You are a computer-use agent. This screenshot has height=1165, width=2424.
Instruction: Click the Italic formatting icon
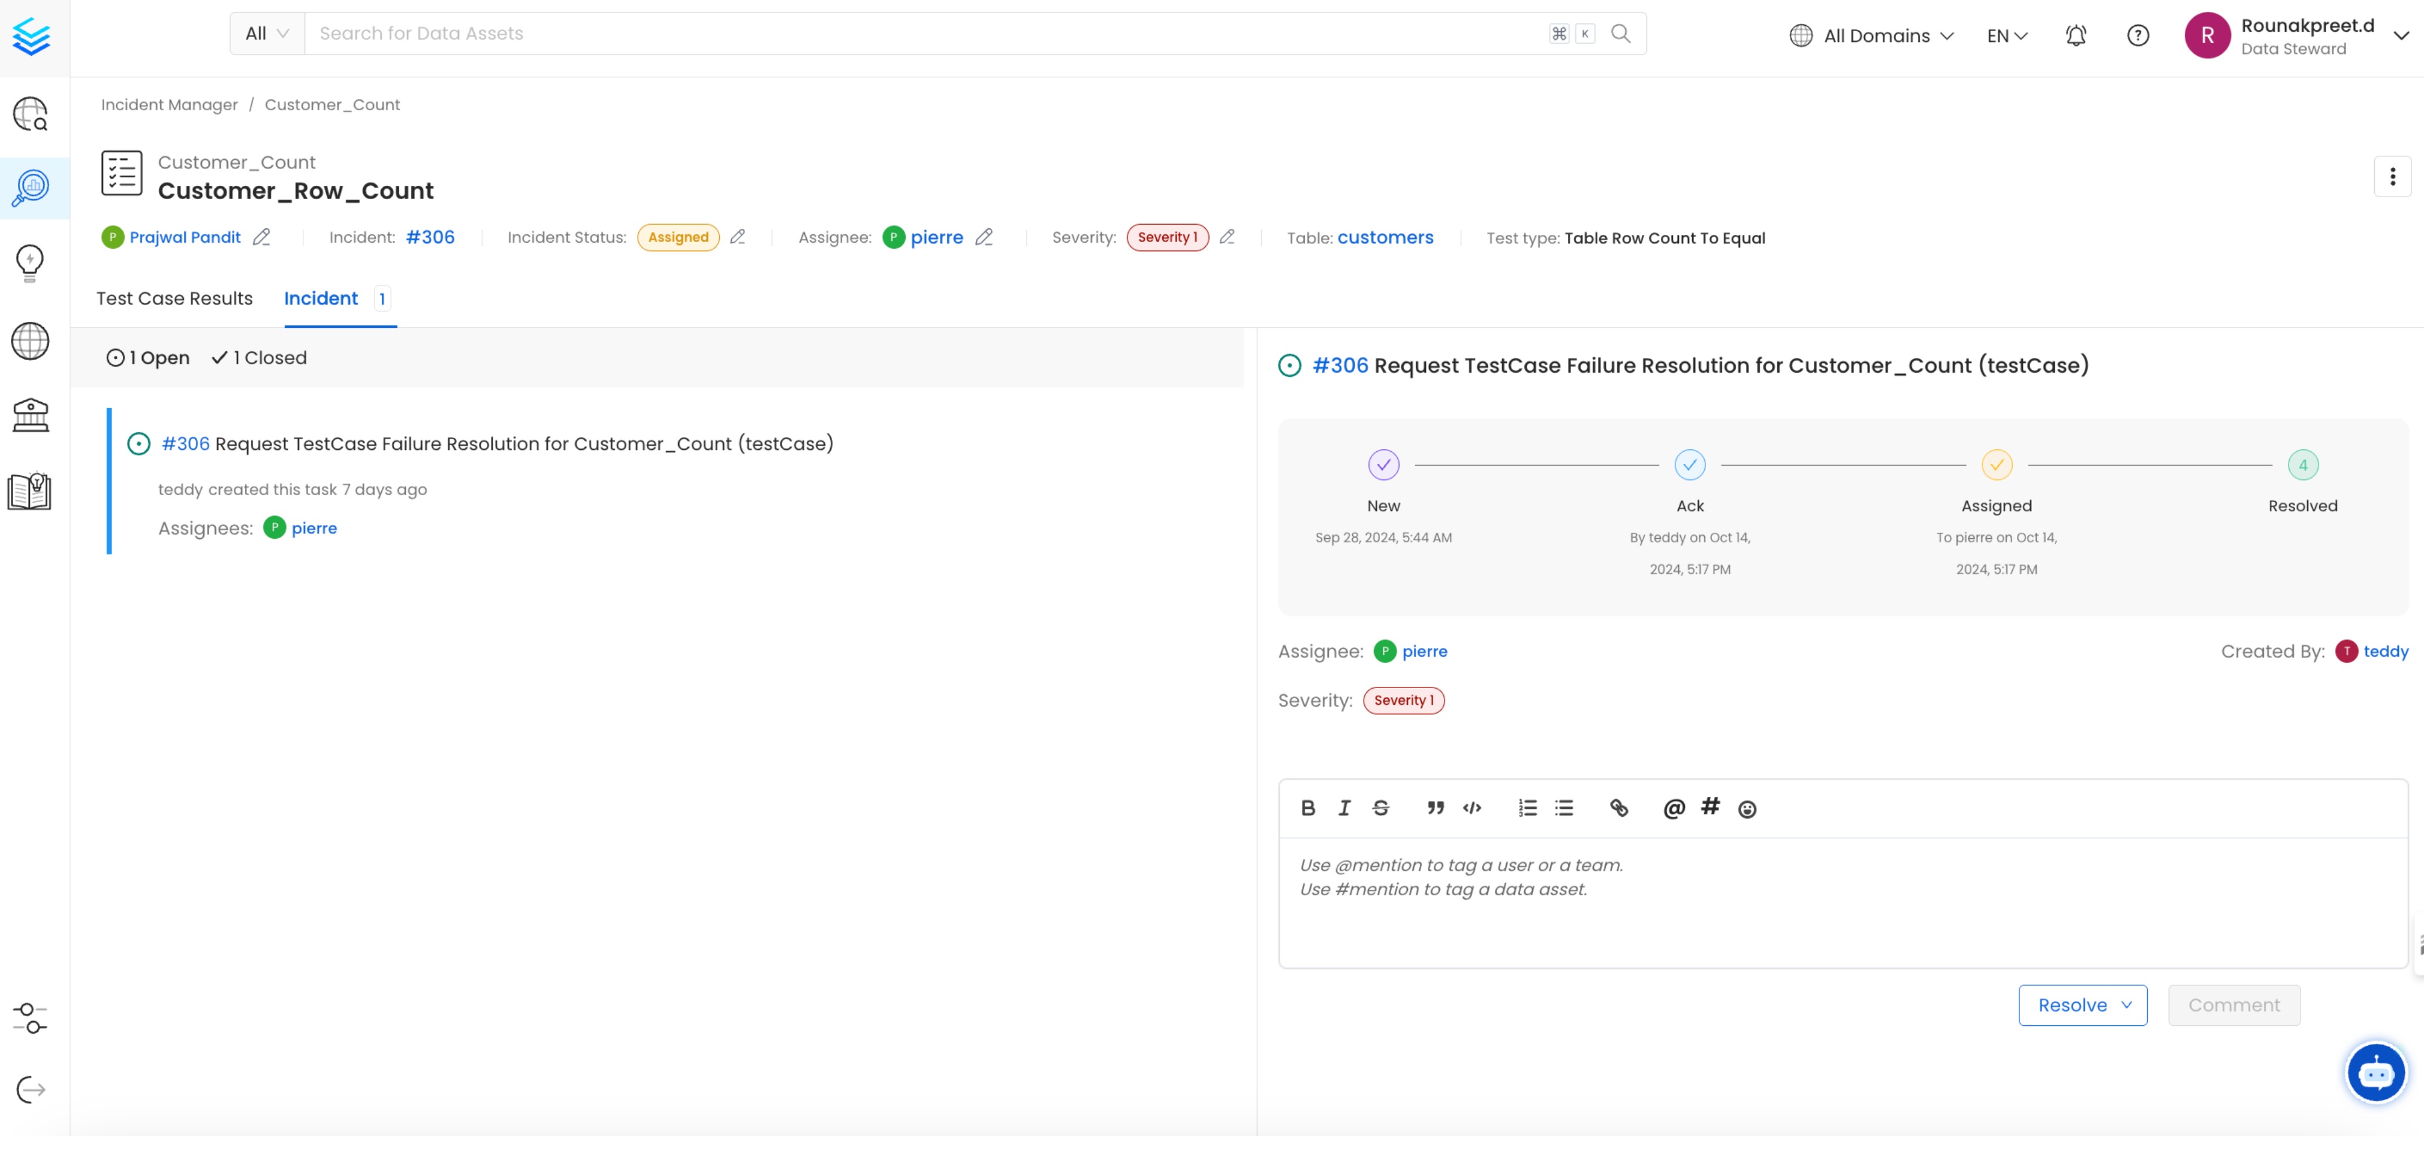click(x=1344, y=807)
